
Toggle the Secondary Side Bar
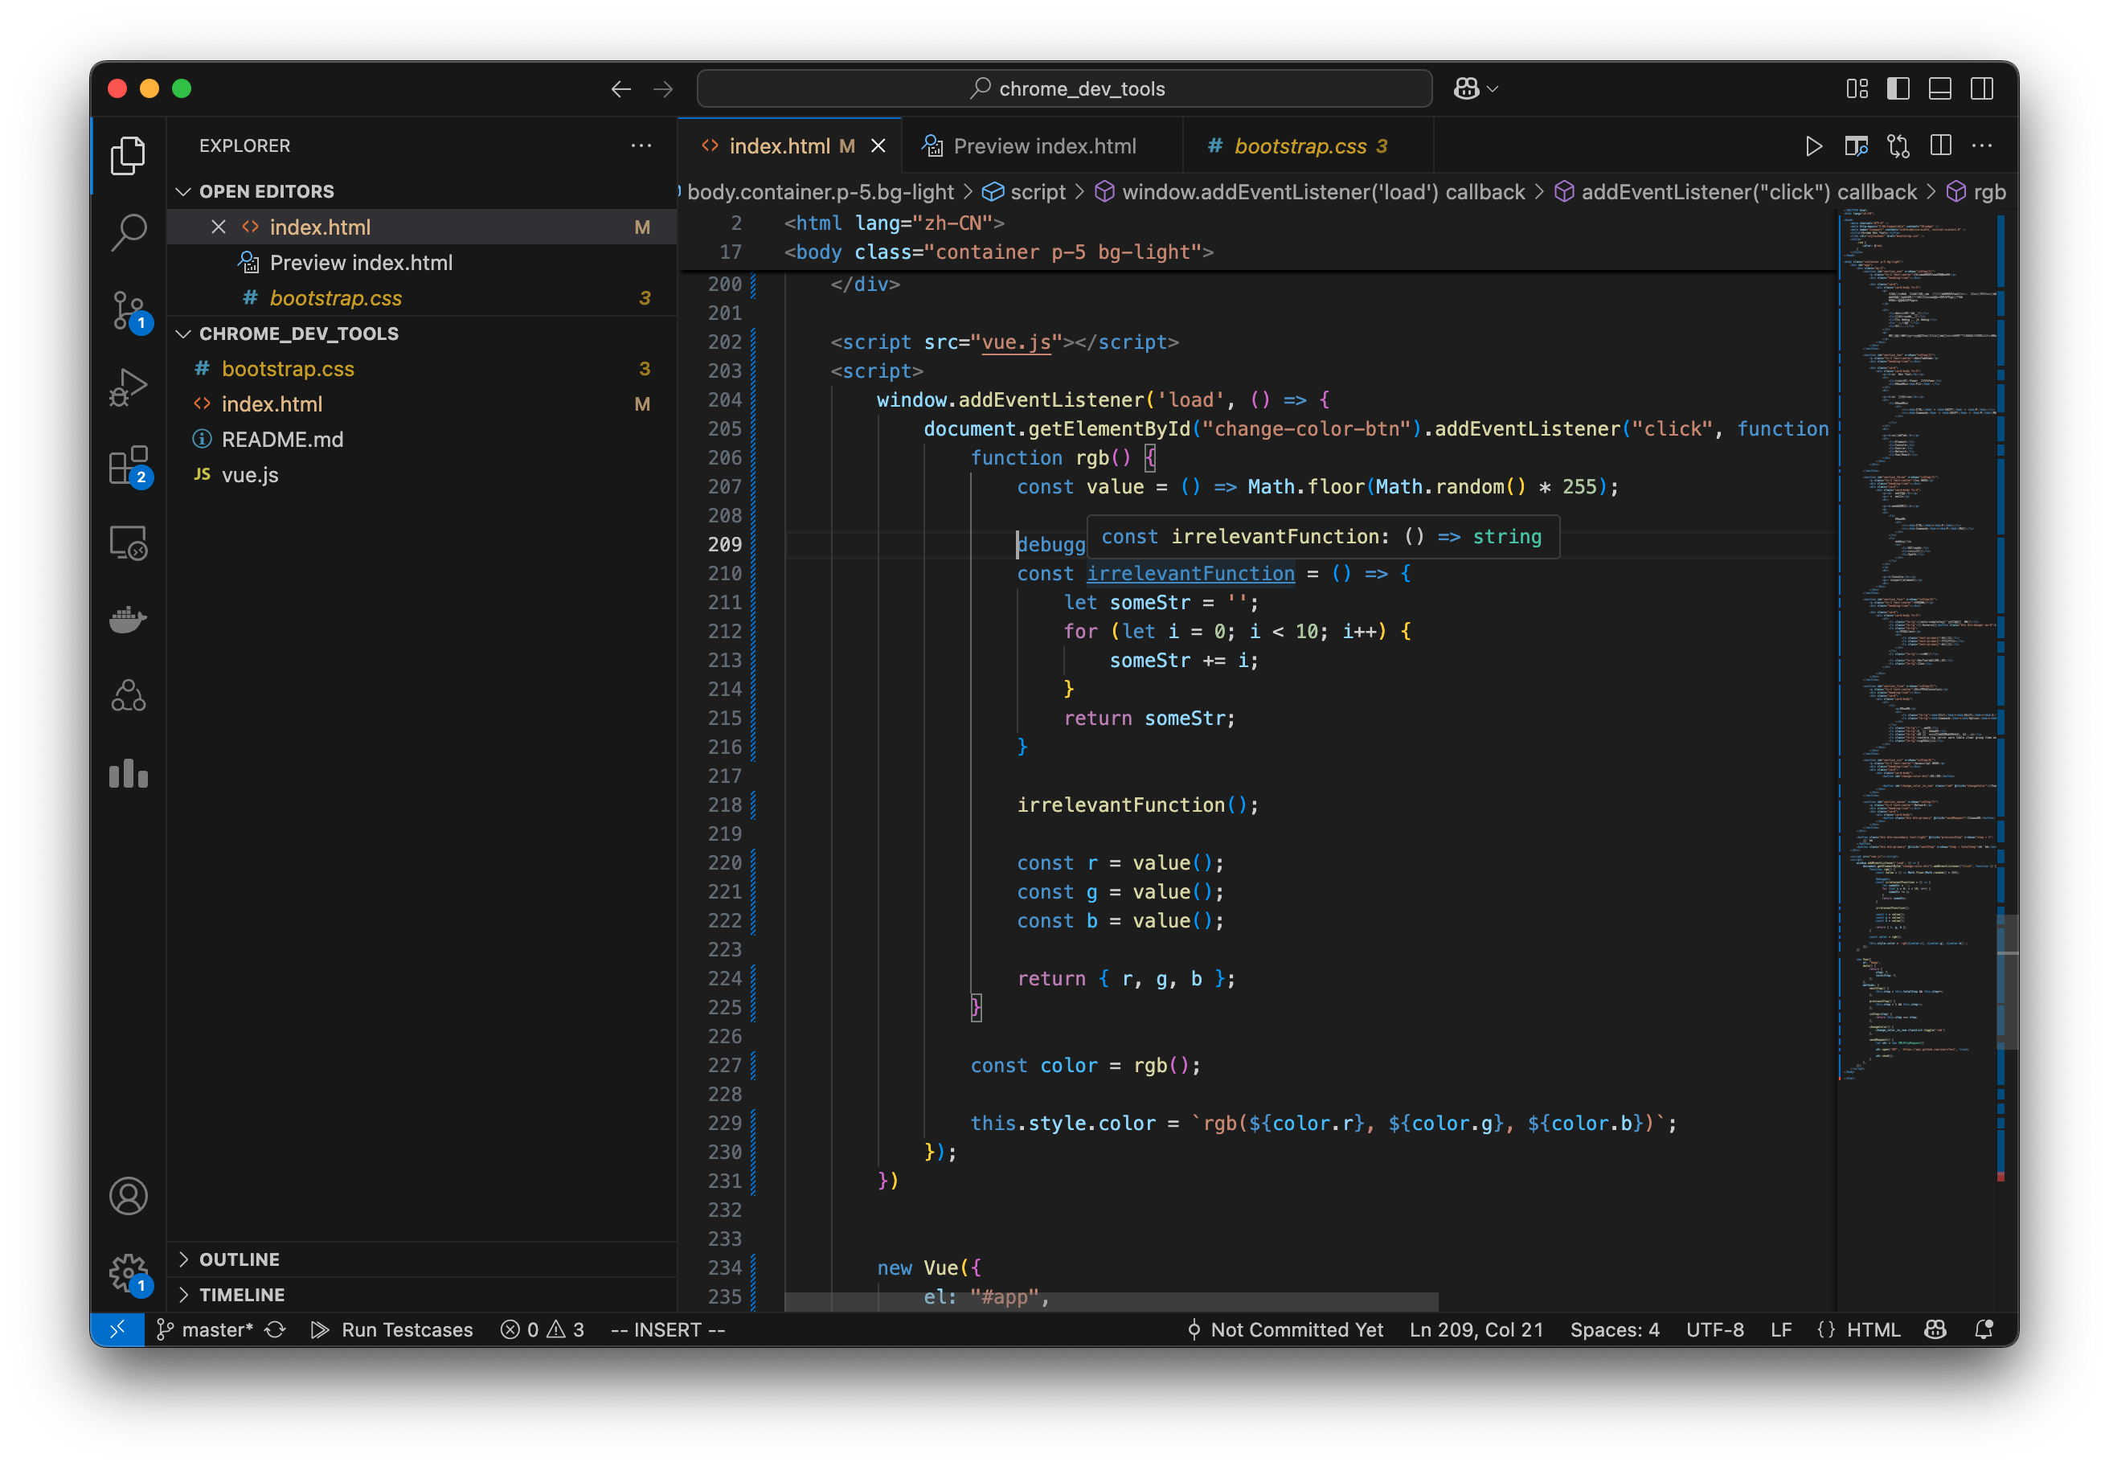(1981, 89)
